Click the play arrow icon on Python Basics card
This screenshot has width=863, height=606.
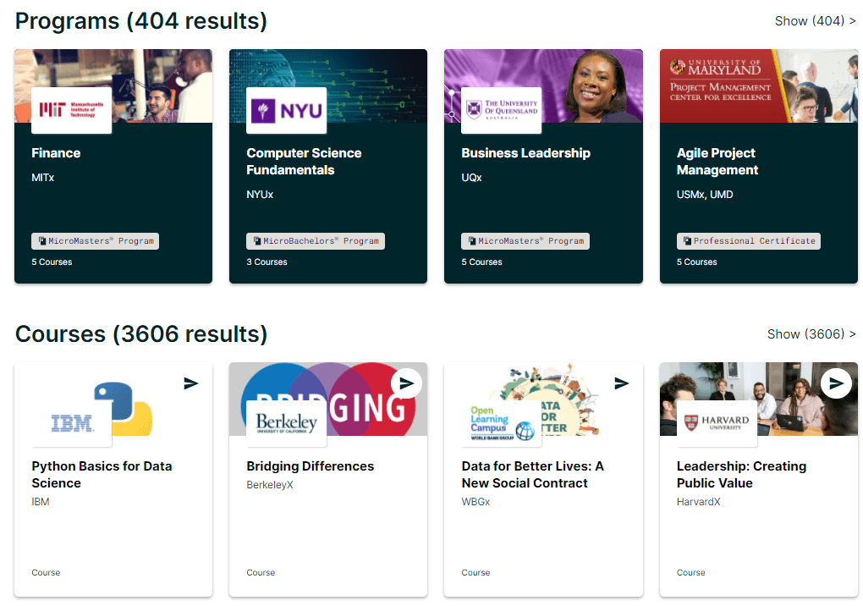click(191, 383)
